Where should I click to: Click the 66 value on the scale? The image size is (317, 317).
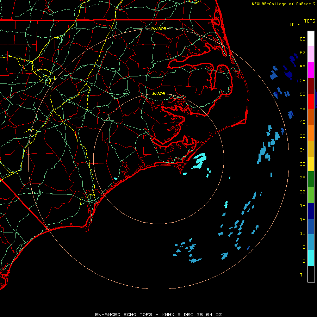point(303,39)
